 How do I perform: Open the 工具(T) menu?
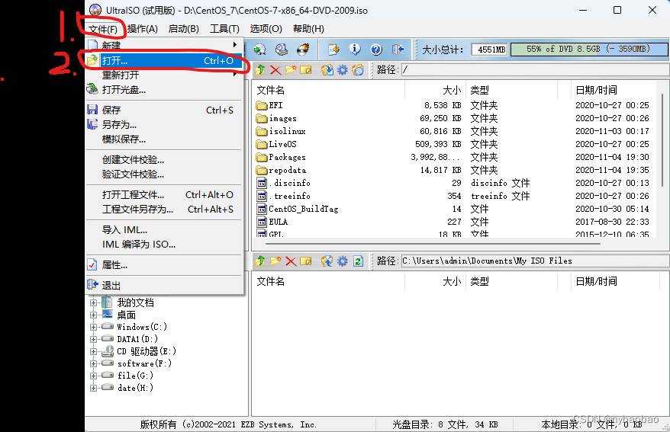[224, 29]
